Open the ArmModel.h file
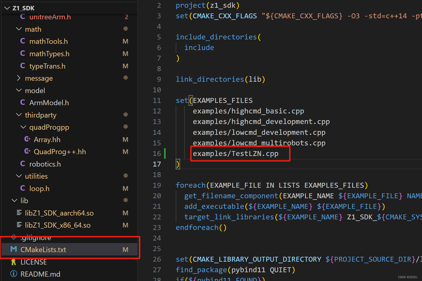 coord(49,102)
